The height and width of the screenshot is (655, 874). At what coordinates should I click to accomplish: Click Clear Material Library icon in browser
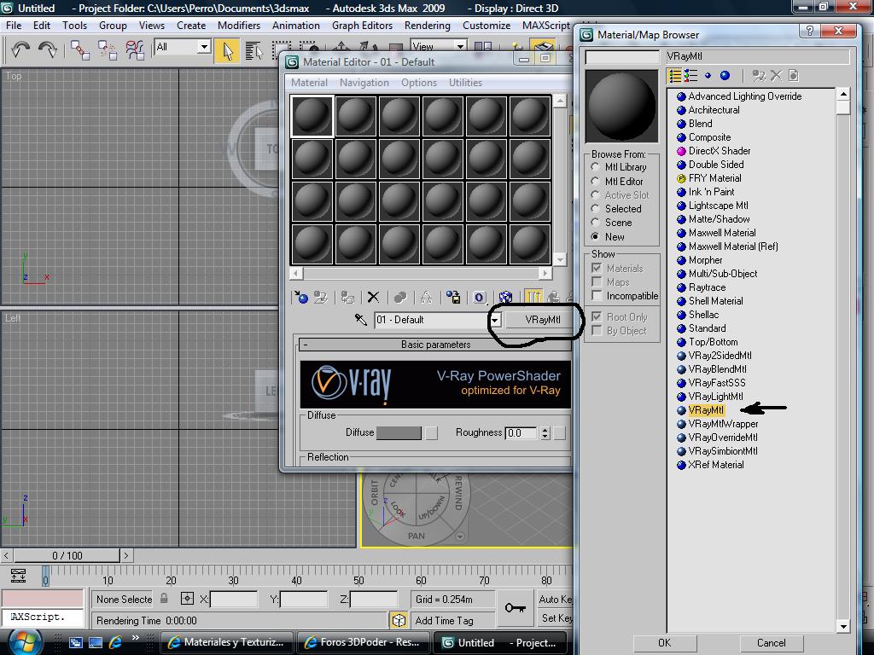[794, 76]
